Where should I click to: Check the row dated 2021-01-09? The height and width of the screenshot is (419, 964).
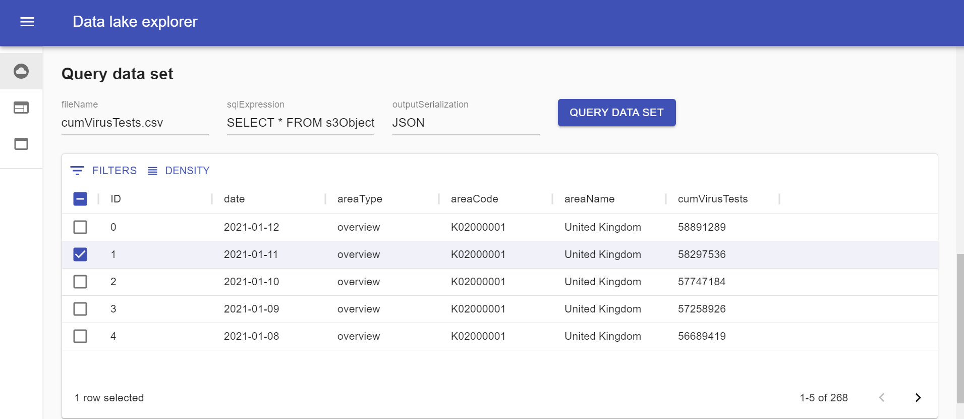point(80,309)
